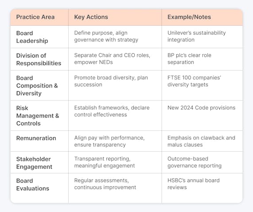The image size is (253, 212).
Task: Click the Division of Responsibilities cell
Action: coord(39,59)
